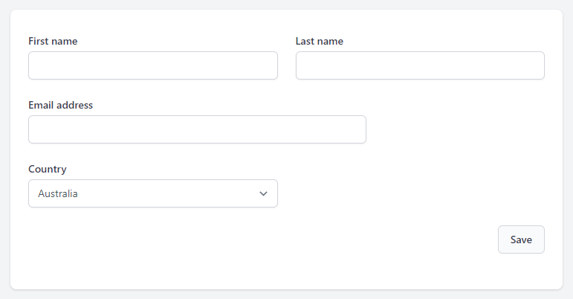
Task: Open the Country dropdown showing Australia
Action: coord(153,193)
